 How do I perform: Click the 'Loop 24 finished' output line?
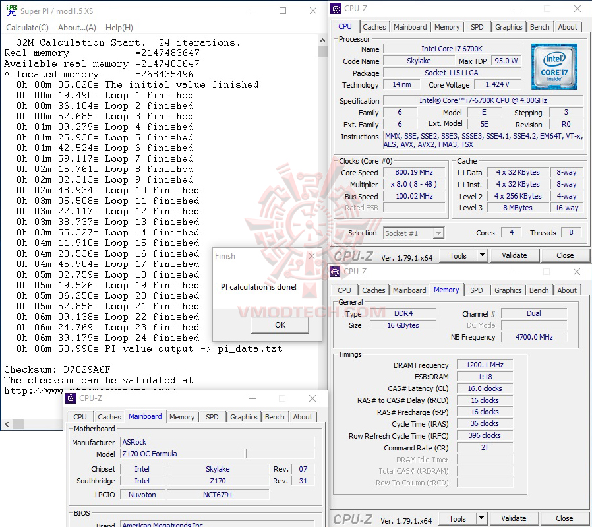point(107,338)
